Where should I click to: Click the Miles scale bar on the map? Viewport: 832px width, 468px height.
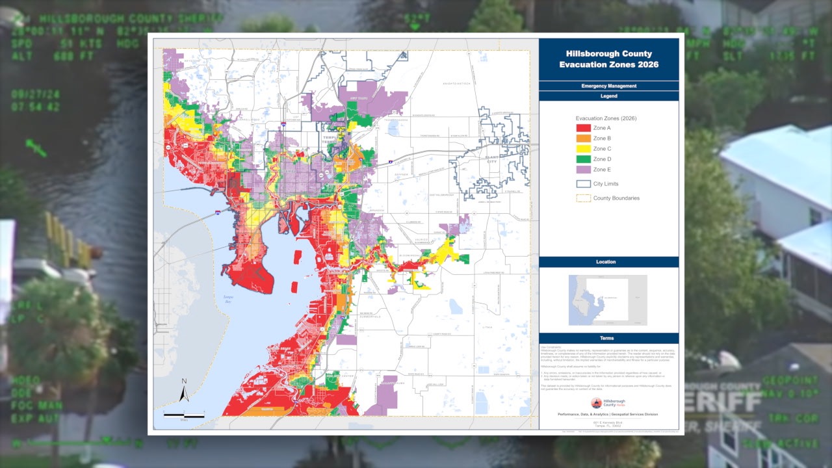pyautogui.click(x=184, y=415)
